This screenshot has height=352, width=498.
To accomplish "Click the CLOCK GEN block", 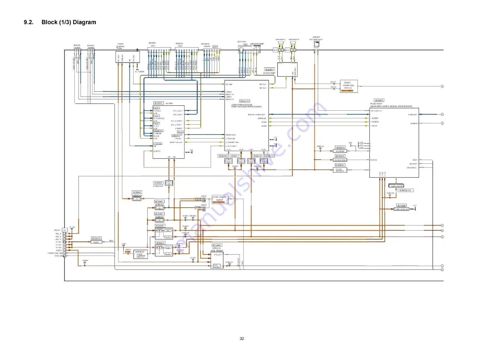I will click(x=340, y=160).
